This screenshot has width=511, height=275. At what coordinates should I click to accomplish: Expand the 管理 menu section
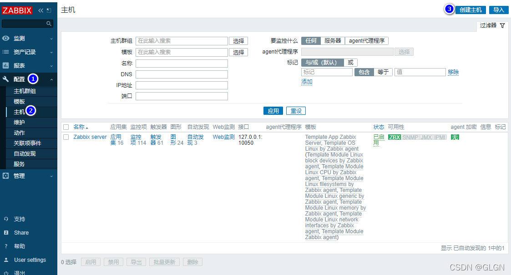(x=51, y=176)
